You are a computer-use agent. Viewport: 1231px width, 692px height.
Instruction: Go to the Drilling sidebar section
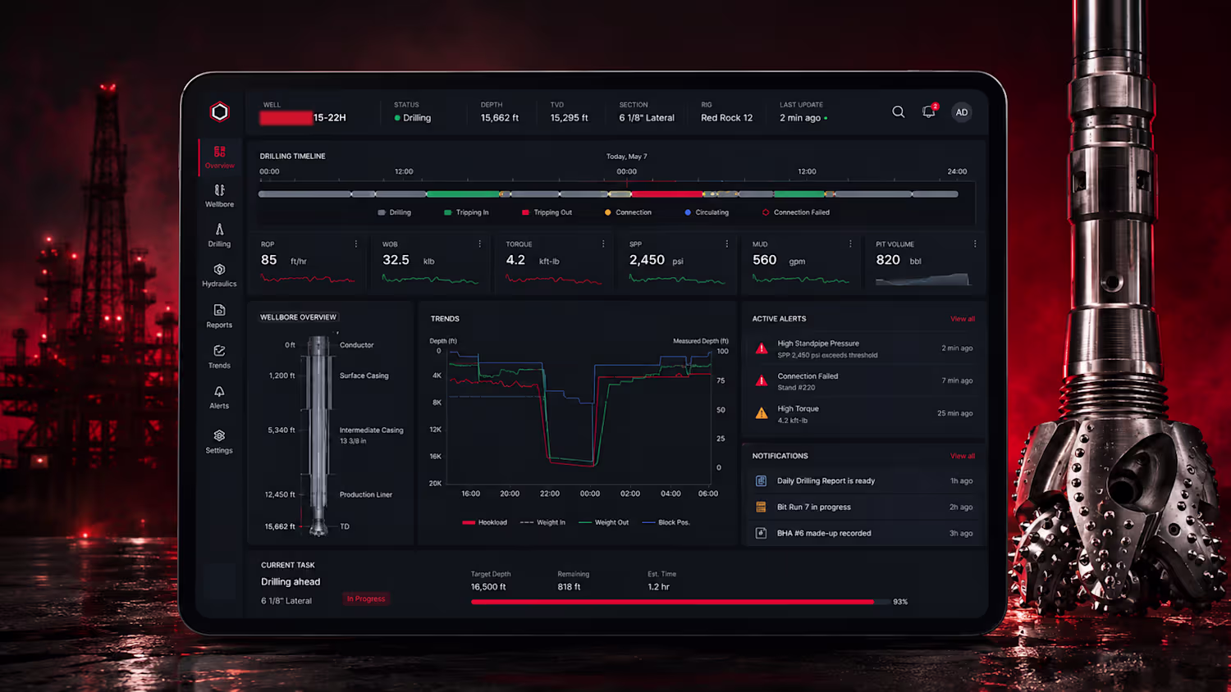click(x=219, y=235)
